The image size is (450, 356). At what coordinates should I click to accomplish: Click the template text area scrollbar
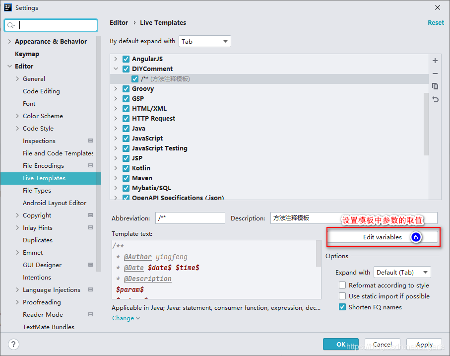pos(319,253)
